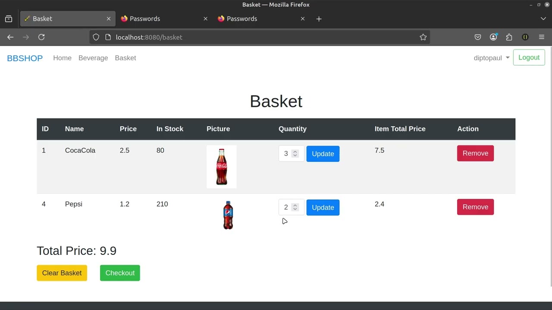Update the Pepsi quantity
Image resolution: width=552 pixels, height=310 pixels.
tap(323, 208)
